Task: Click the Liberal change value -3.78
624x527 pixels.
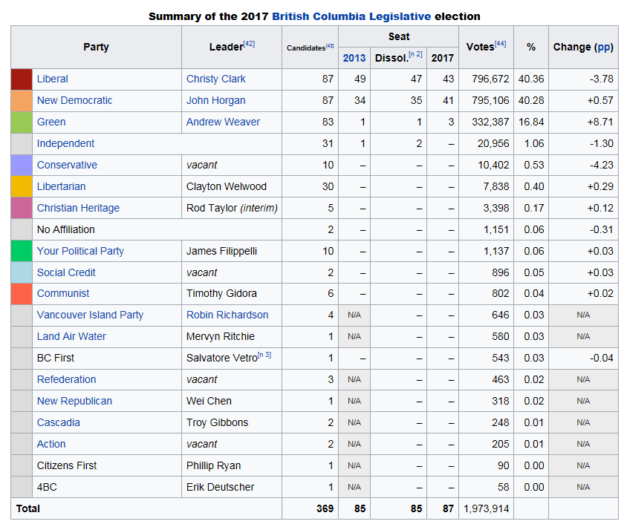Action: (x=601, y=79)
